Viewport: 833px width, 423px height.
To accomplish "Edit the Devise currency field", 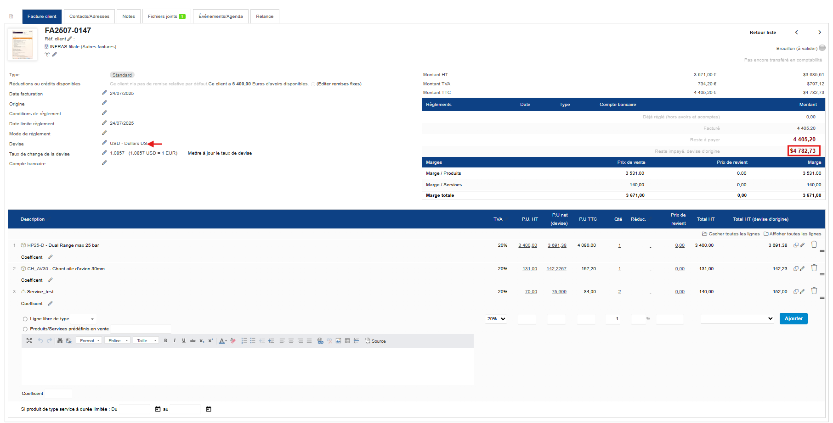I will pos(104,143).
